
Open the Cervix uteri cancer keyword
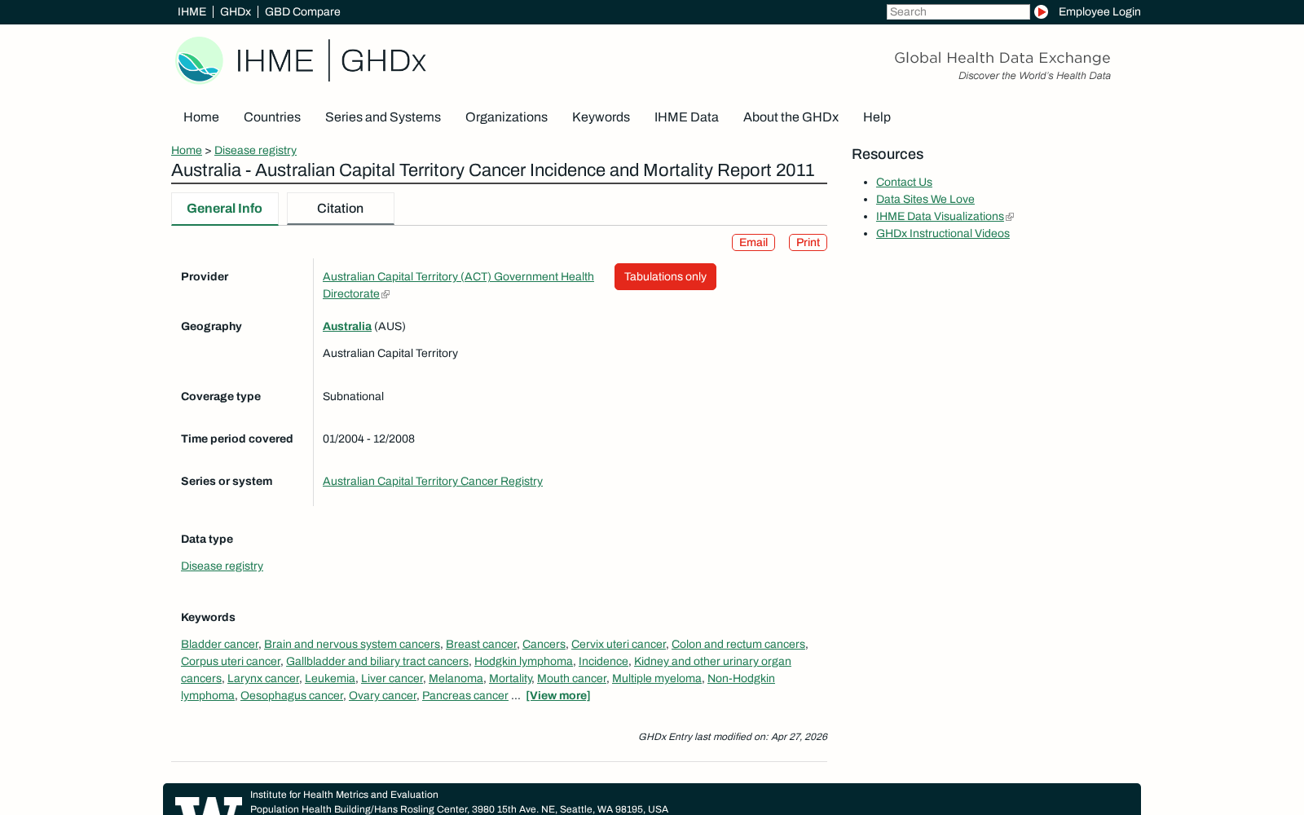tap(619, 644)
